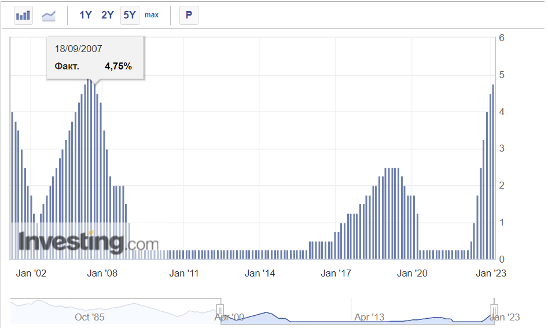Image resolution: width=548 pixels, height=328 pixels.
Task: Select the 1Y time range
Action: coord(86,15)
